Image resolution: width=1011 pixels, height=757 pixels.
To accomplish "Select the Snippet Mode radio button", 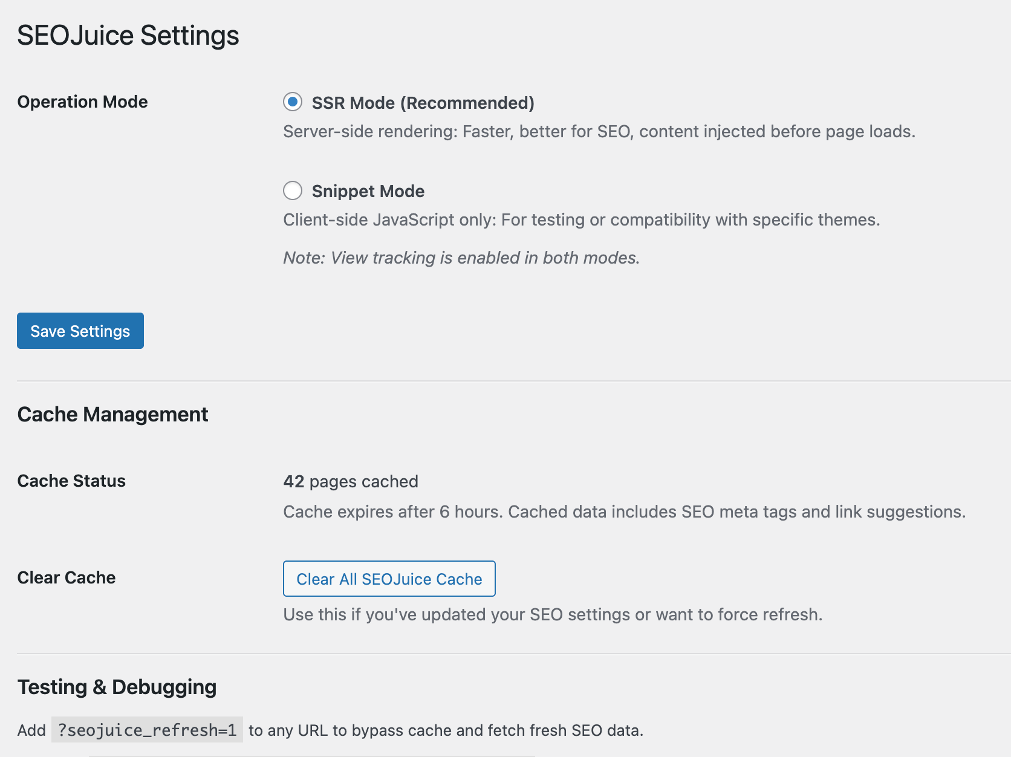I will (x=293, y=190).
